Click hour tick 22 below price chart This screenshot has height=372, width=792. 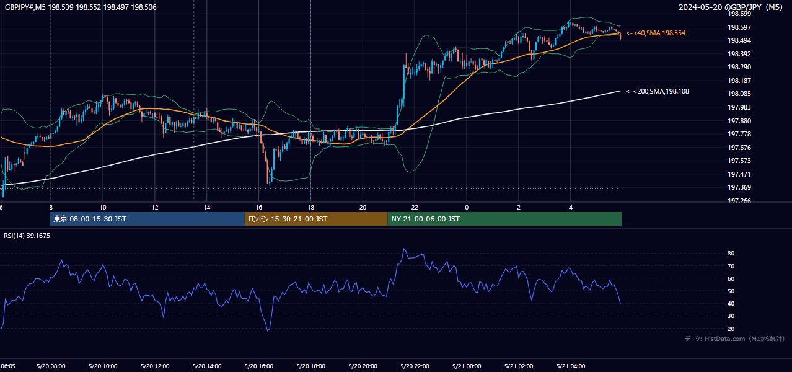(415, 208)
